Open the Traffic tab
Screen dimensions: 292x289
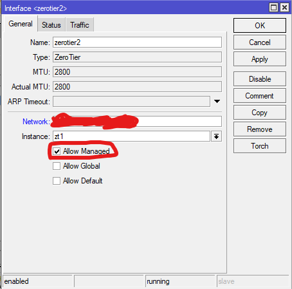point(80,25)
